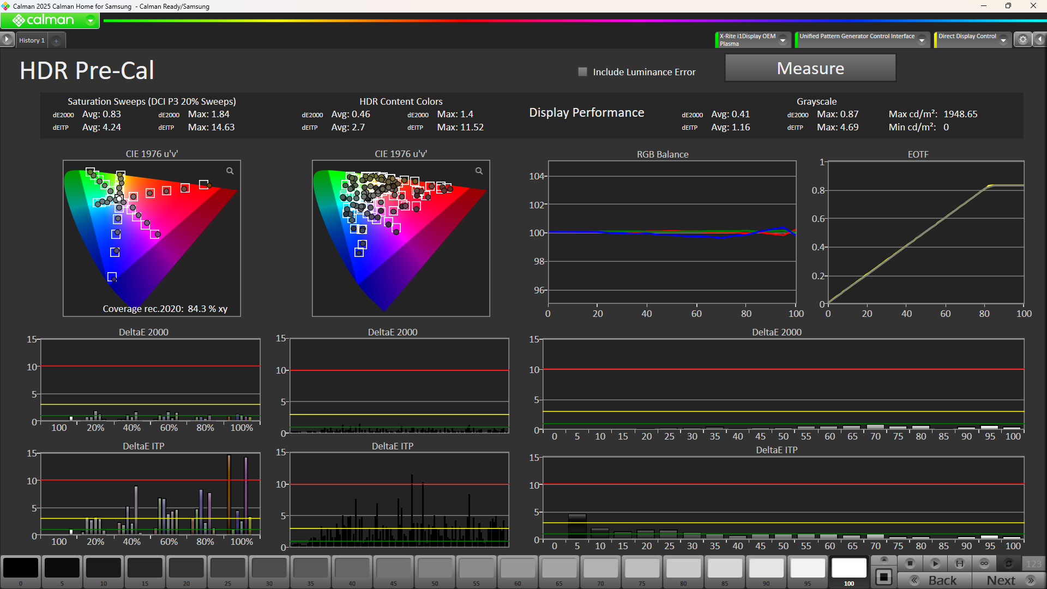Open the settings gear icon
1047x589 pixels.
tap(1022, 39)
